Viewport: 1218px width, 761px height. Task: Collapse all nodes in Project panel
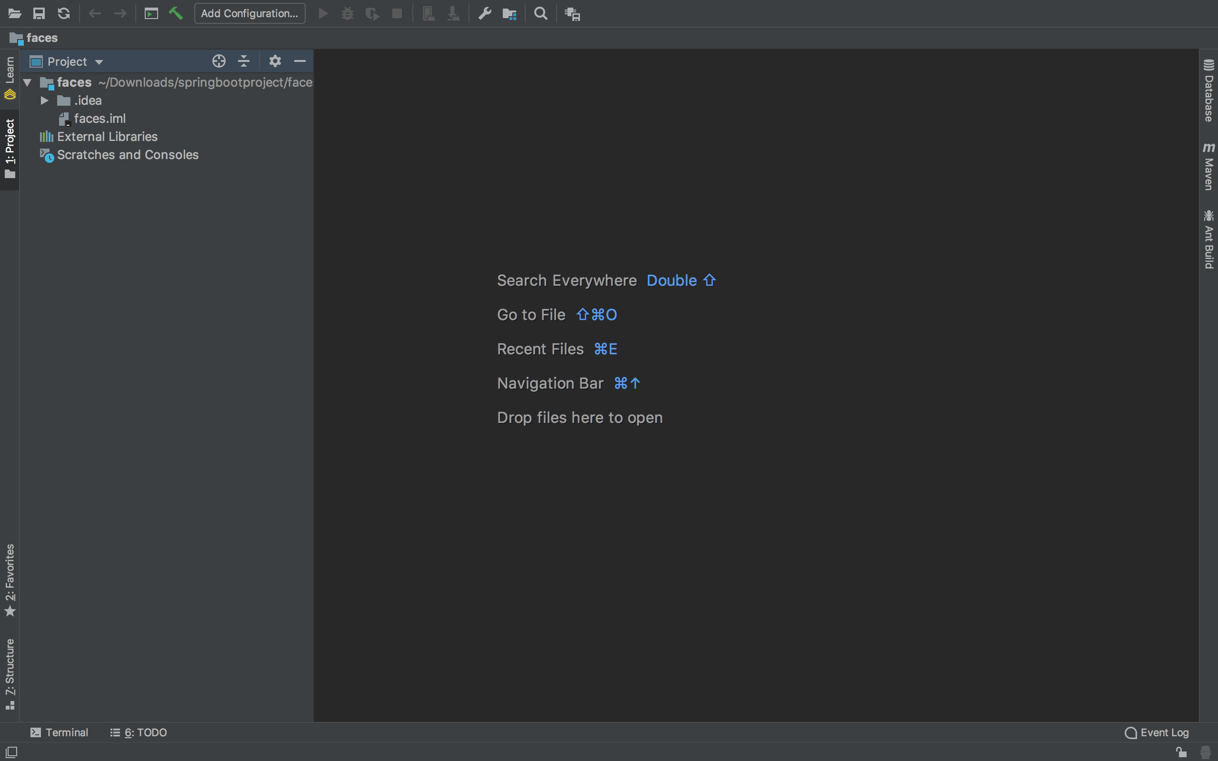pos(244,61)
